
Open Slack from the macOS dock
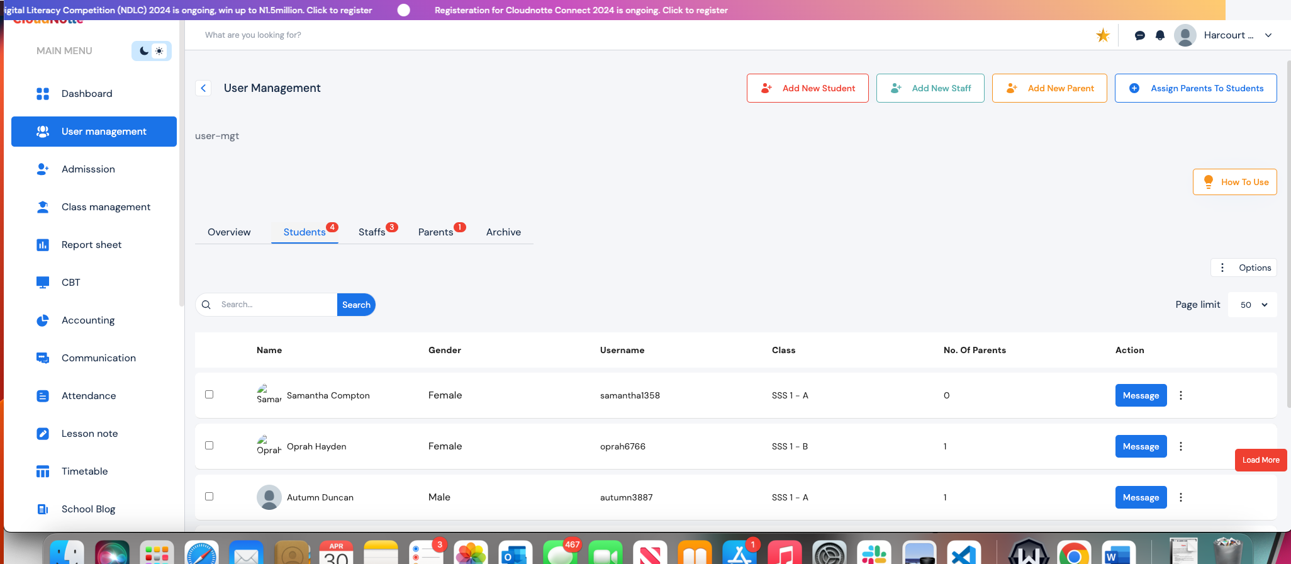click(x=874, y=554)
